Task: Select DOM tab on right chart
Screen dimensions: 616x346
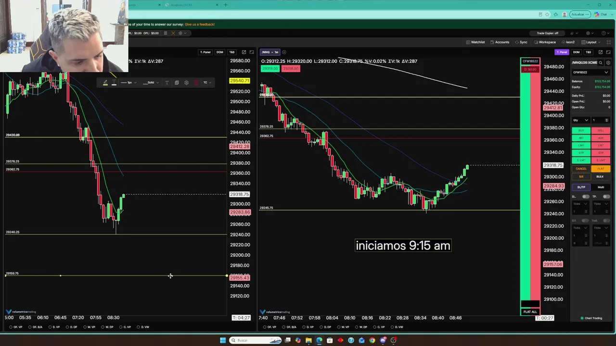Action: [x=577, y=52]
